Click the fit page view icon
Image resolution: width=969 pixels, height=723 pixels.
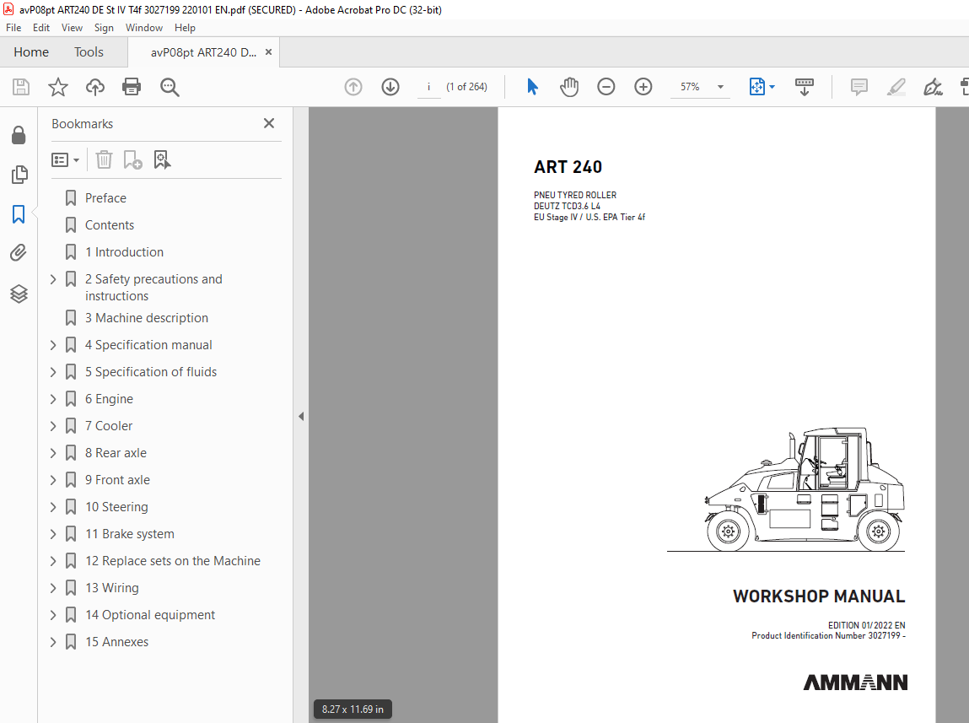757,87
